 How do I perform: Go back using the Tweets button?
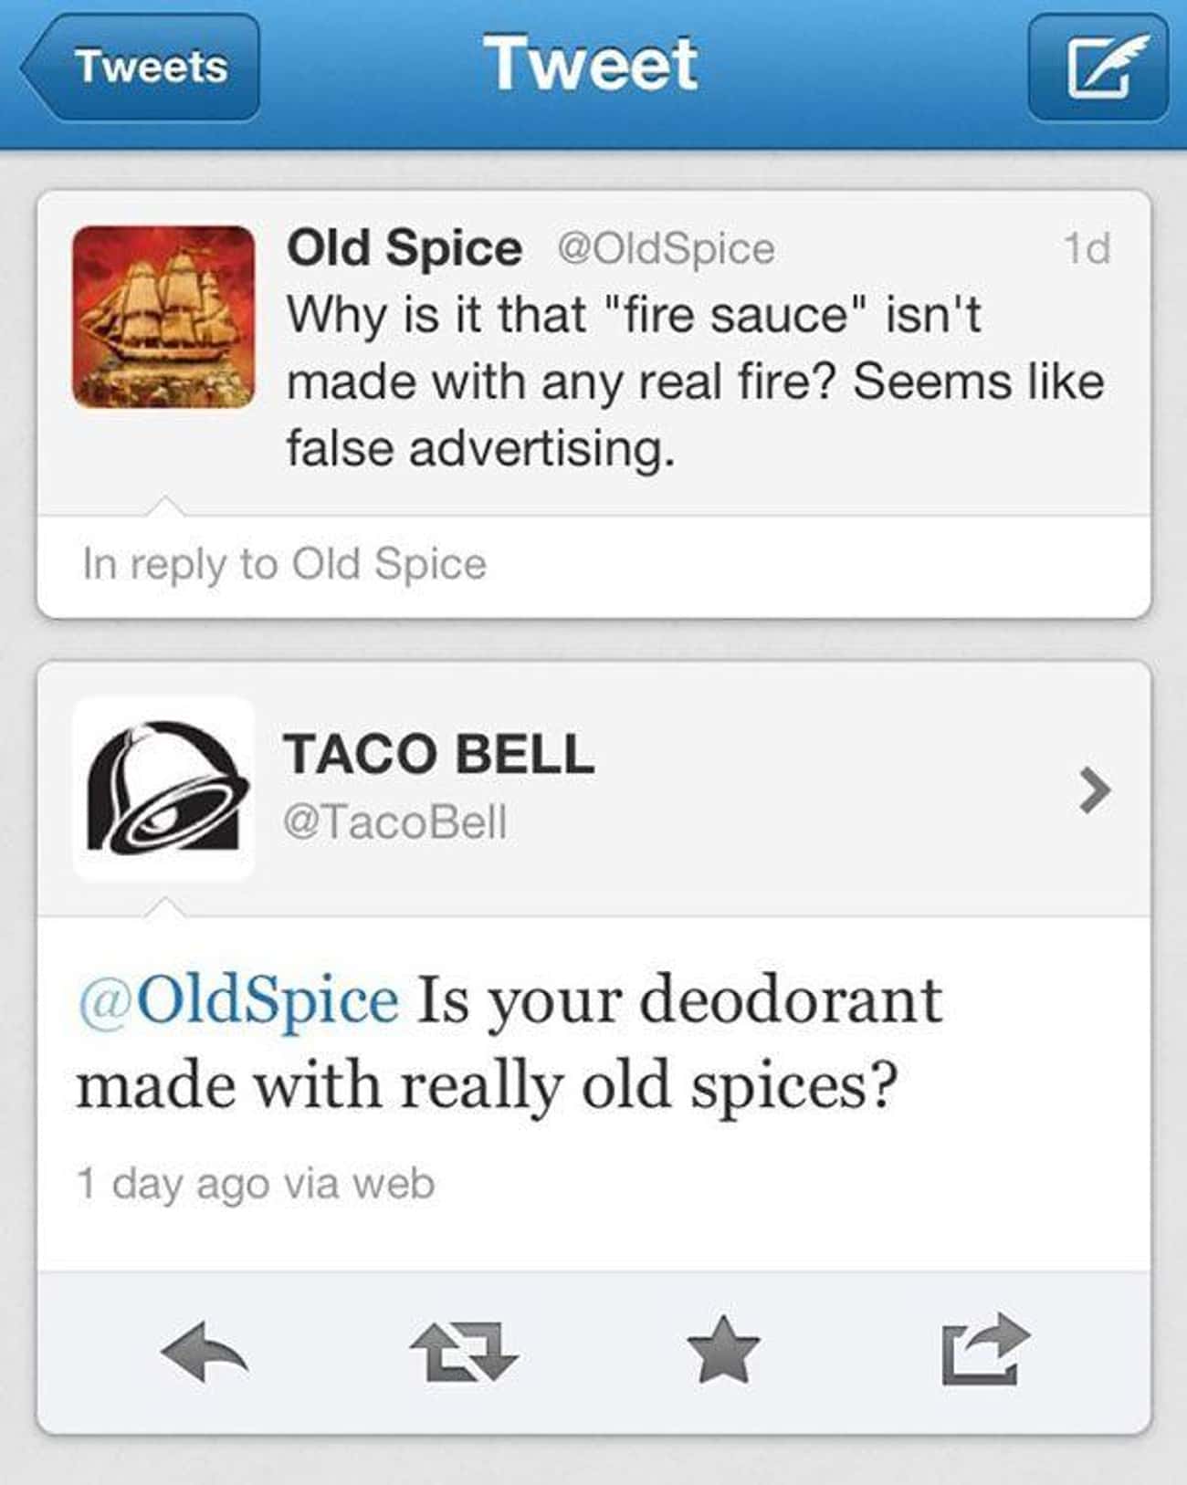click(141, 67)
